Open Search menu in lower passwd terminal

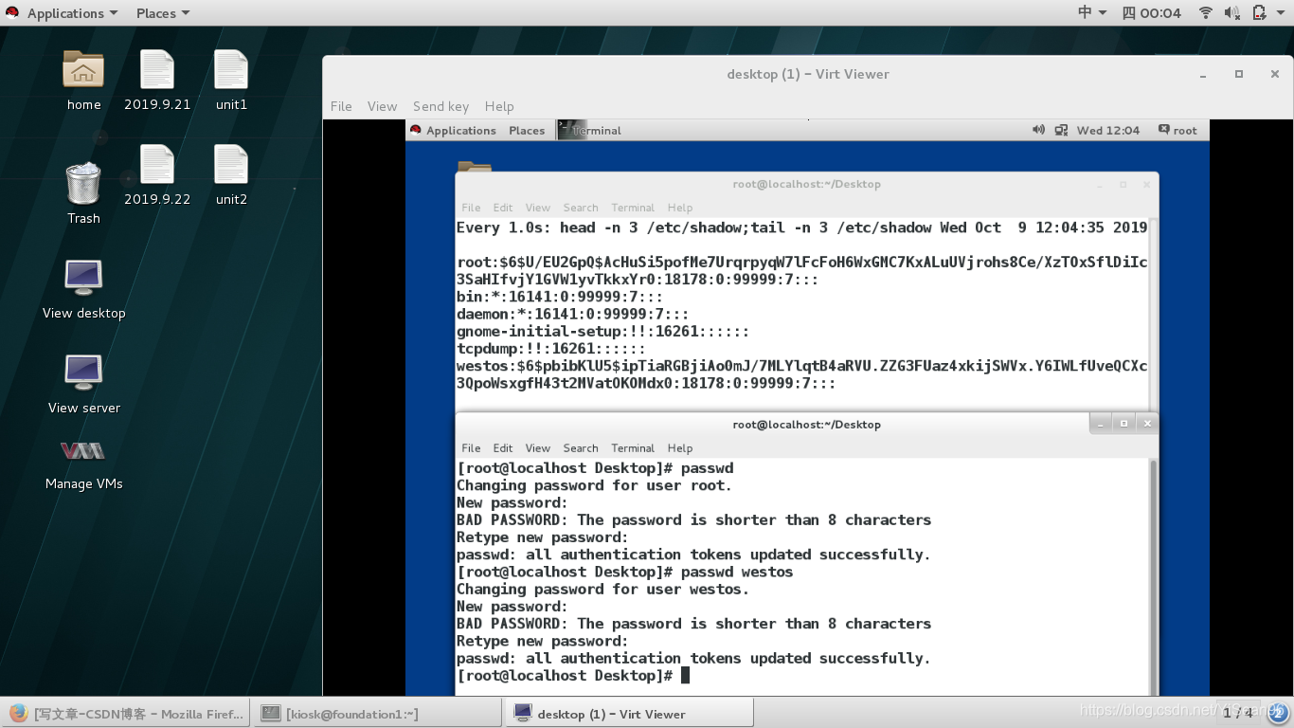pos(581,447)
